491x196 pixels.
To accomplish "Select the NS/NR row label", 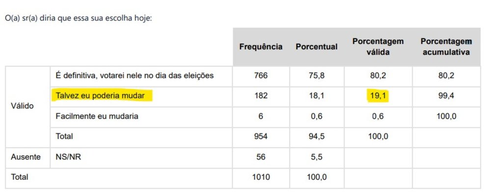I will (x=68, y=157).
